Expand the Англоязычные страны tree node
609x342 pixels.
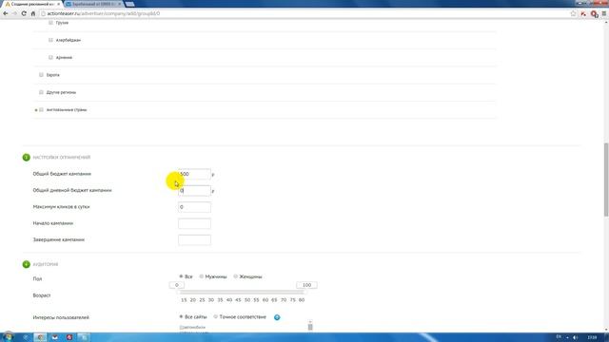click(x=36, y=110)
